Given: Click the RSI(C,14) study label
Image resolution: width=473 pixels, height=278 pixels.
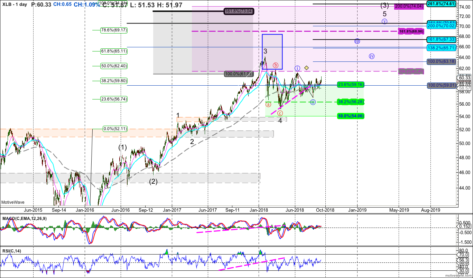Looking at the screenshot, I should pyautogui.click(x=11, y=251).
